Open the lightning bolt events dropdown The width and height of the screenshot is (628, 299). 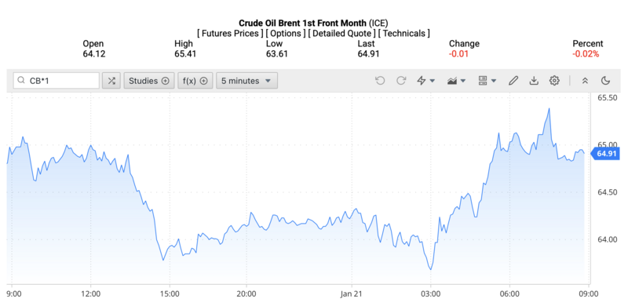point(425,81)
